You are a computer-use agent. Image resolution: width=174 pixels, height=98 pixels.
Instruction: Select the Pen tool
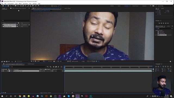click(23, 6)
